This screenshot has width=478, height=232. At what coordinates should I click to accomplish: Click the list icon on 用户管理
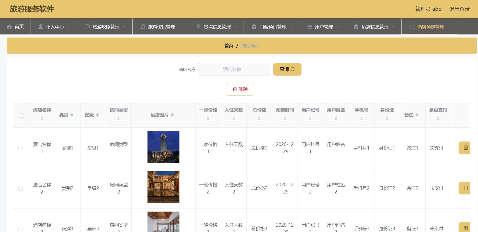tap(310, 26)
